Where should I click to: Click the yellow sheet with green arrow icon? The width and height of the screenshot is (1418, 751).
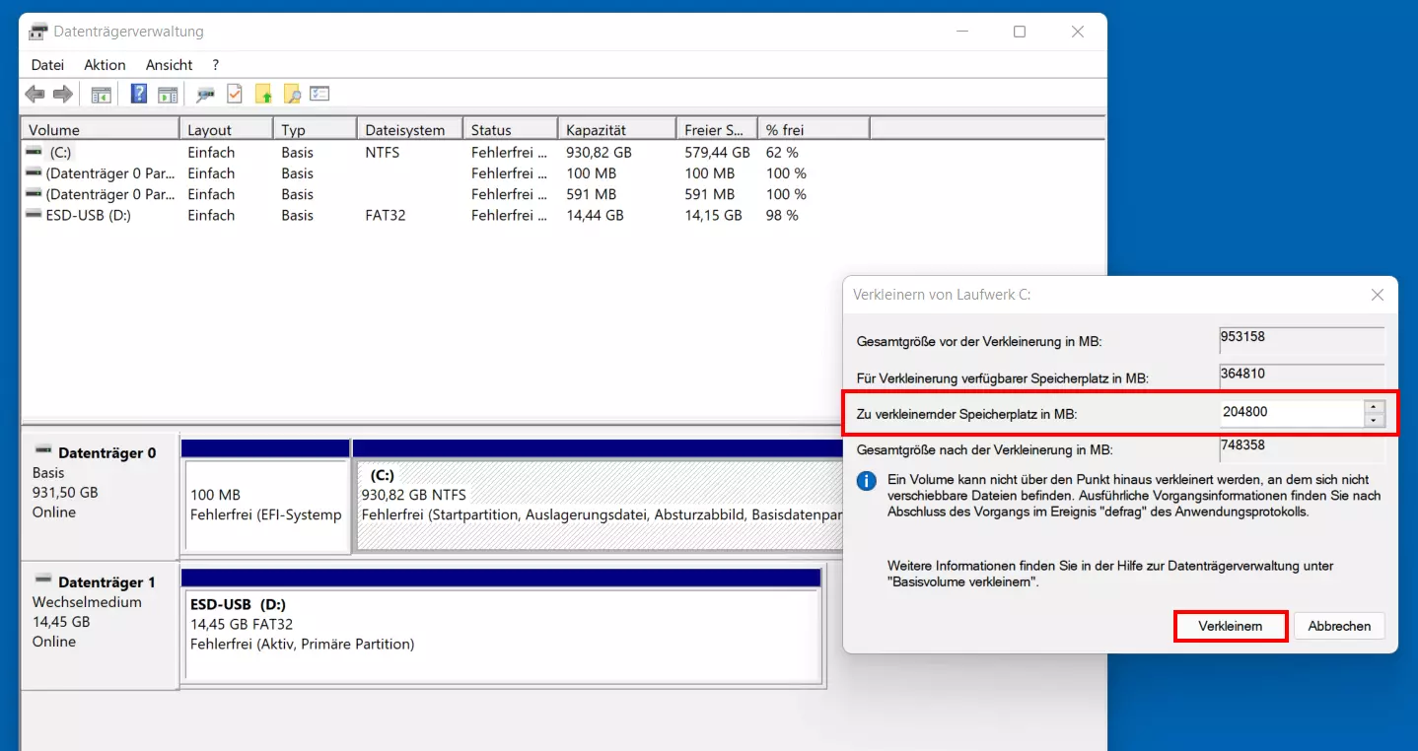[263, 94]
